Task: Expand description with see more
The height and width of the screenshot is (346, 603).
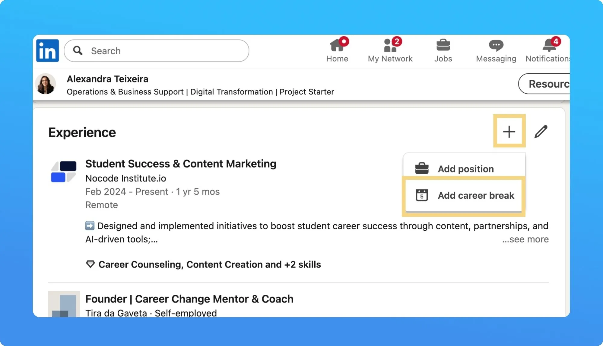Action: pyautogui.click(x=525, y=239)
